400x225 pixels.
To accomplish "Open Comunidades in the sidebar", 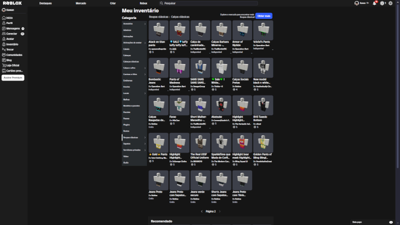I will pyautogui.click(x=12, y=55).
